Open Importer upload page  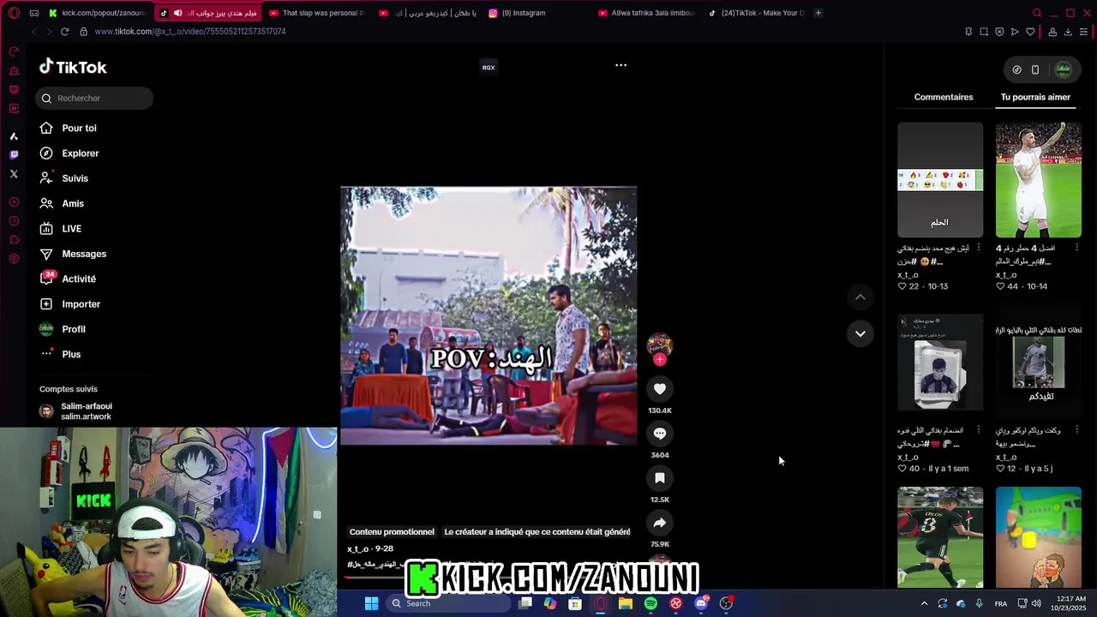coord(81,304)
